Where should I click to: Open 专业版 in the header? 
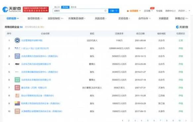coord(159,11)
